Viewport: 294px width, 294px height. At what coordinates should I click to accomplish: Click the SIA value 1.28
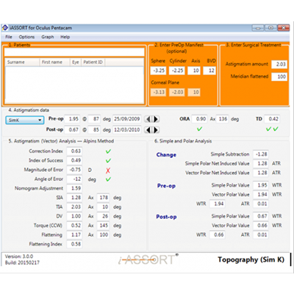(74, 198)
